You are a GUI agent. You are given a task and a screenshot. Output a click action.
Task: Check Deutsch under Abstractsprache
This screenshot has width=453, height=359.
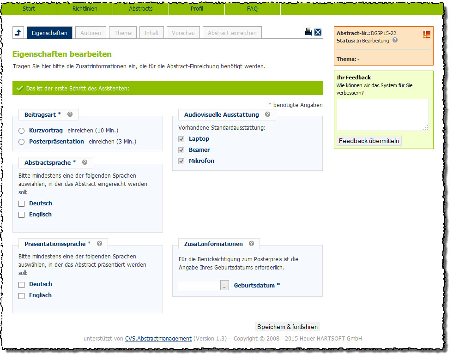coord(21,203)
